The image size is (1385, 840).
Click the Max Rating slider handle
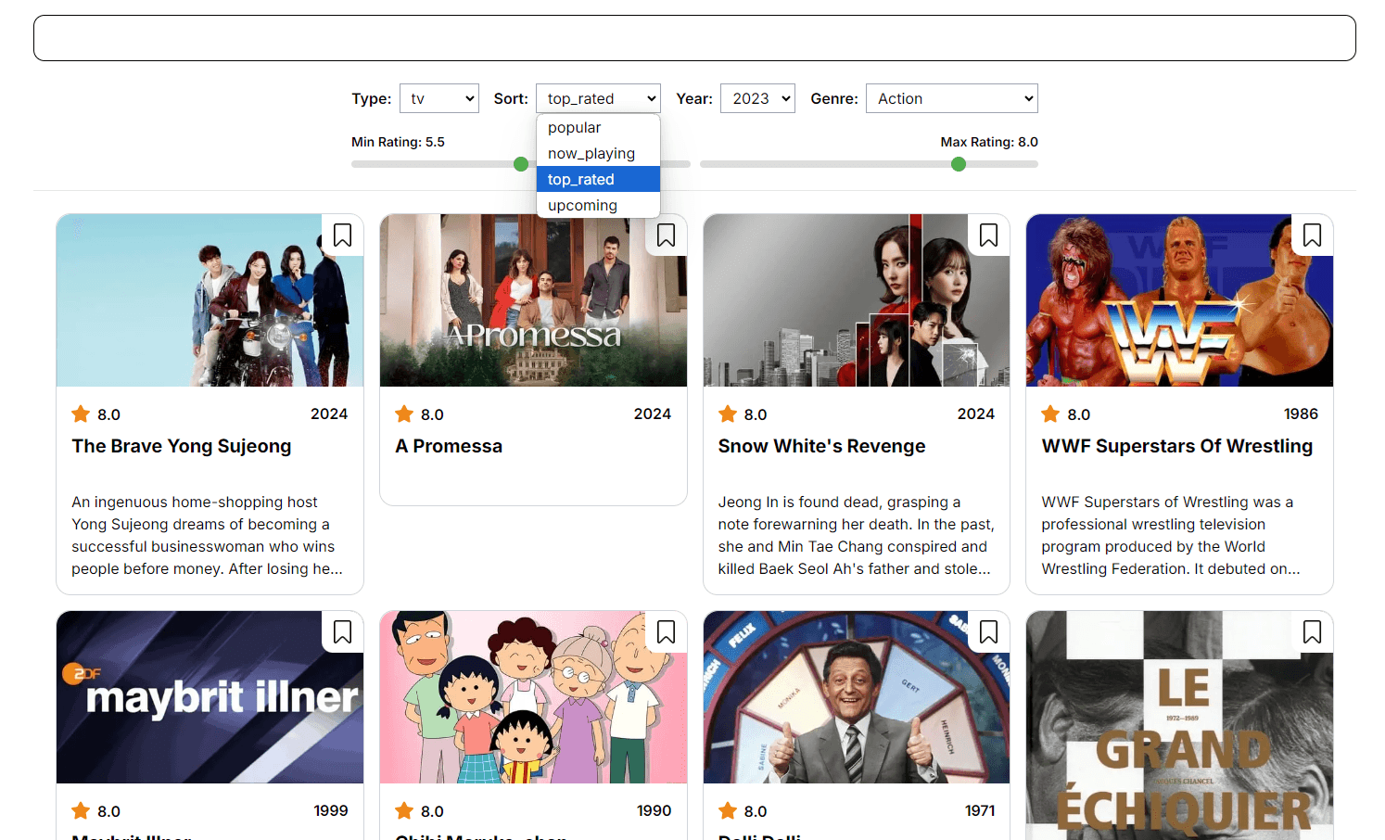pyautogui.click(x=959, y=164)
